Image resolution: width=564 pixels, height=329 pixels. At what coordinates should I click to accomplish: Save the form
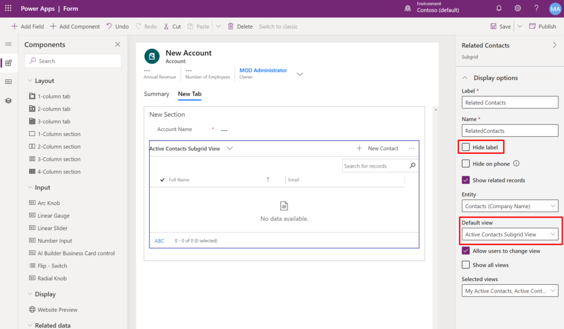501,26
